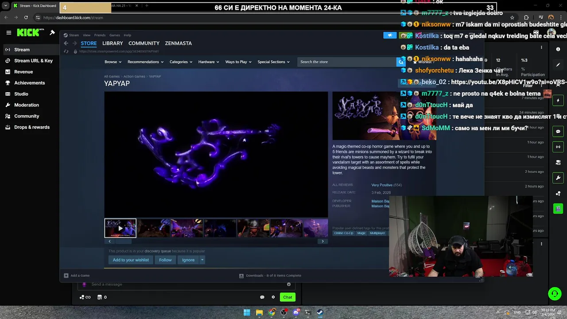Expand the Categories dropdown
The width and height of the screenshot is (567, 319).
point(181,62)
